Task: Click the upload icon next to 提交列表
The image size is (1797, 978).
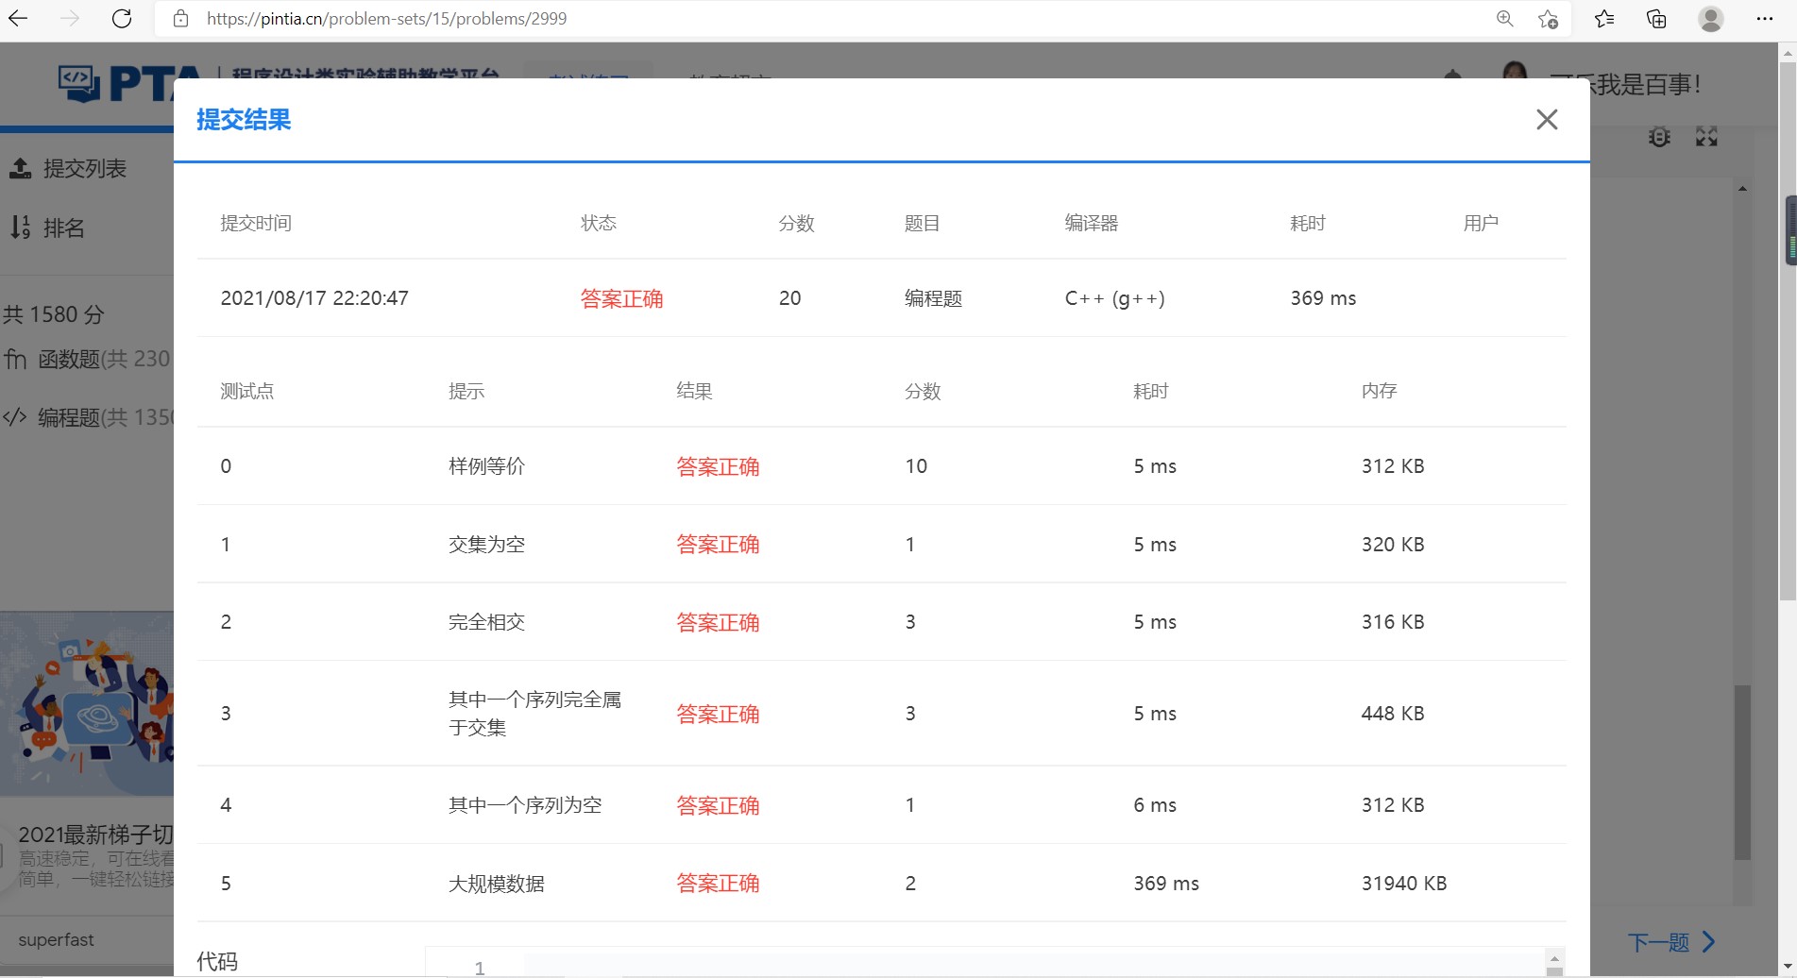Action: tap(20, 168)
